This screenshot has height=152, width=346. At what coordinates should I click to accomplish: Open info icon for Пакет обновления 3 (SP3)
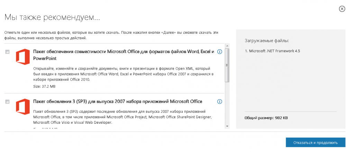click(219, 101)
